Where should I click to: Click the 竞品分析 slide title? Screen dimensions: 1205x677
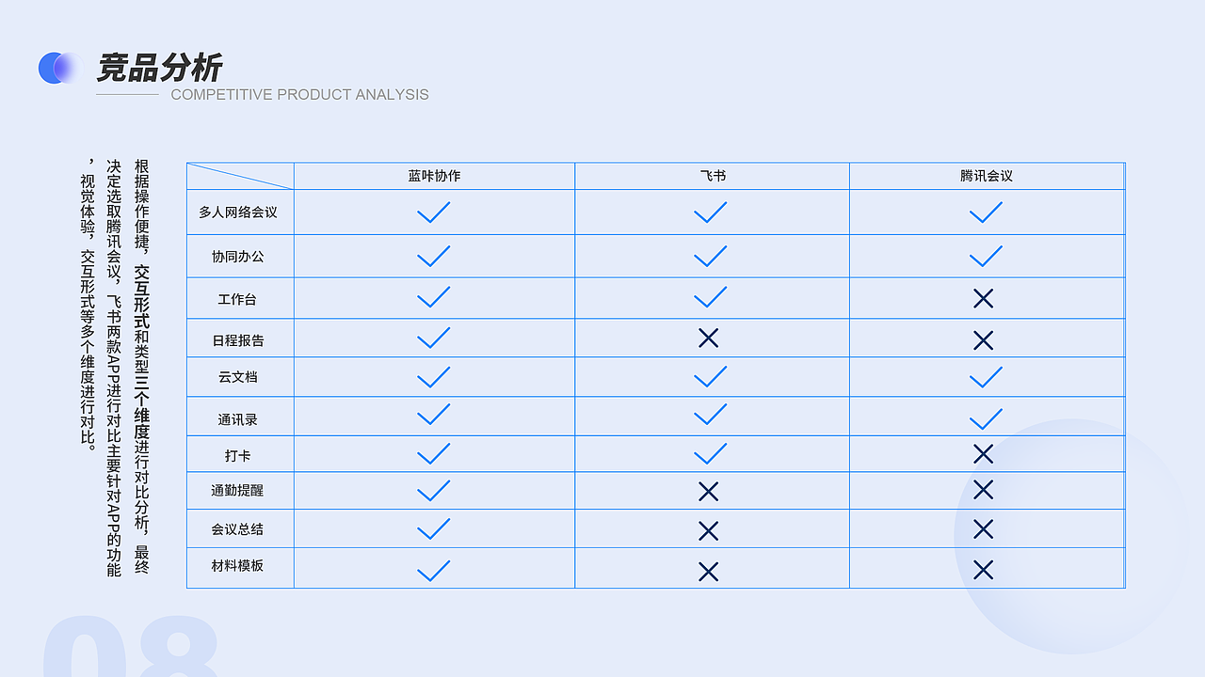coord(160,68)
